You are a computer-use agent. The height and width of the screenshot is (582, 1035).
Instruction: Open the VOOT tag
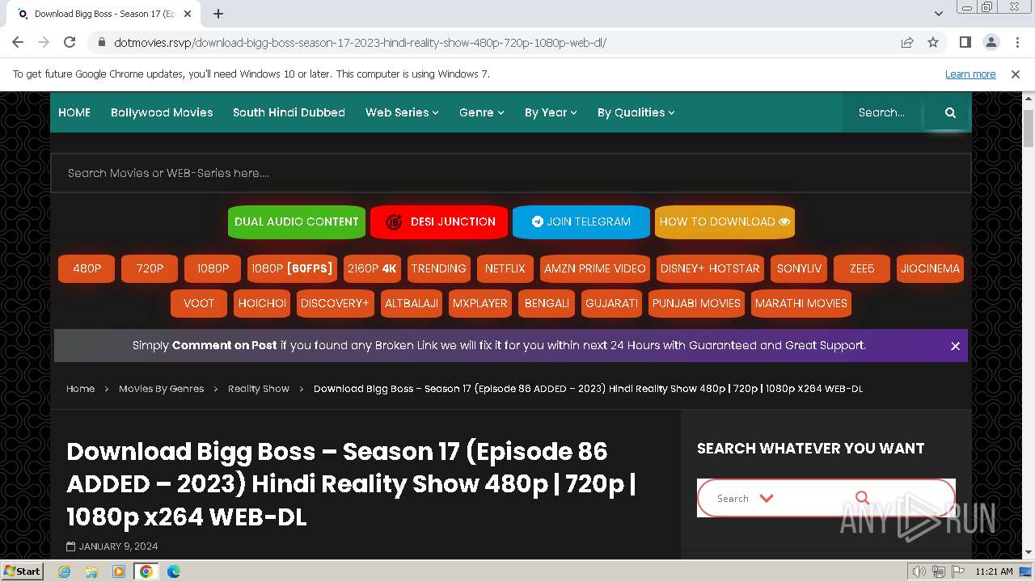point(199,303)
